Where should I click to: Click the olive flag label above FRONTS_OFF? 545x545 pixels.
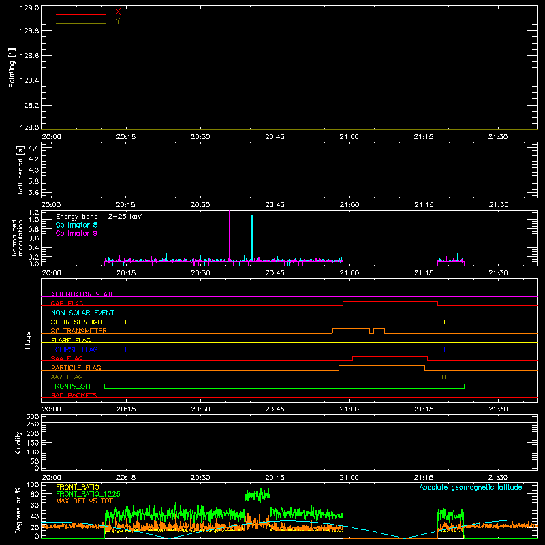67,377
